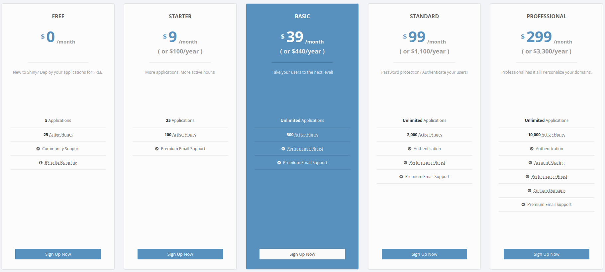Open the Custom Domains link
The width and height of the screenshot is (605, 272).
point(549,191)
